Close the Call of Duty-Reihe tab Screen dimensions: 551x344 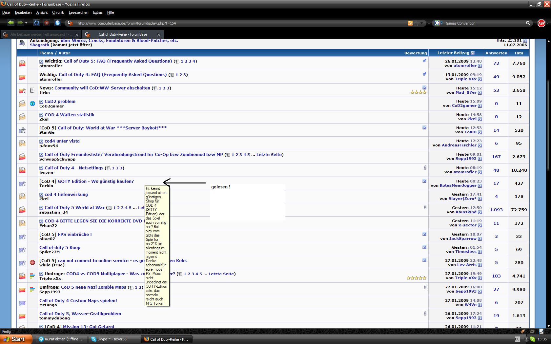(159, 34)
